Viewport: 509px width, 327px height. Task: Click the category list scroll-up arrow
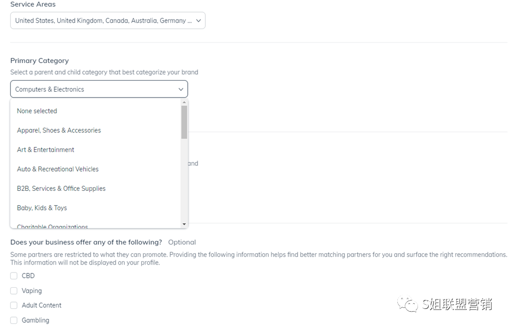pyautogui.click(x=184, y=102)
